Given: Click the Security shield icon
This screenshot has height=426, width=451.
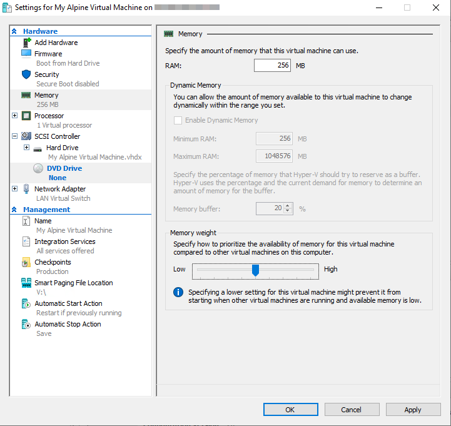Looking at the screenshot, I should 26,74.
